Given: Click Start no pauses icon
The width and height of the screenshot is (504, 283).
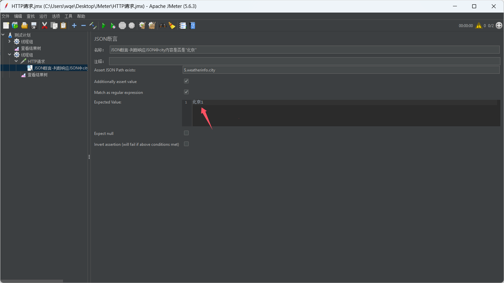Looking at the screenshot, I should coord(113,25).
